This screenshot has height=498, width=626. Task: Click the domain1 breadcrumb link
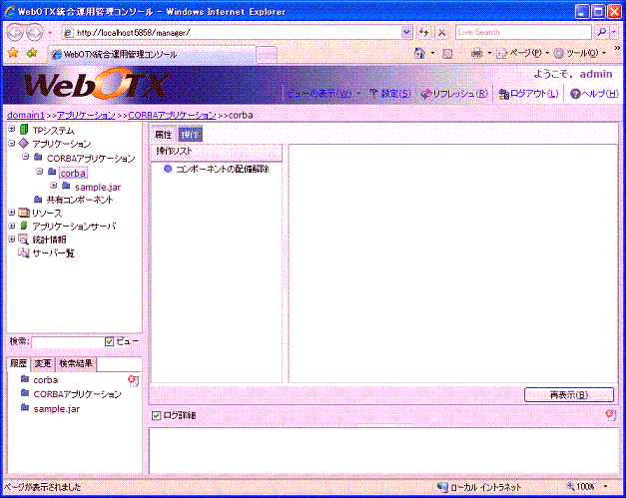click(x=25, y=116)
